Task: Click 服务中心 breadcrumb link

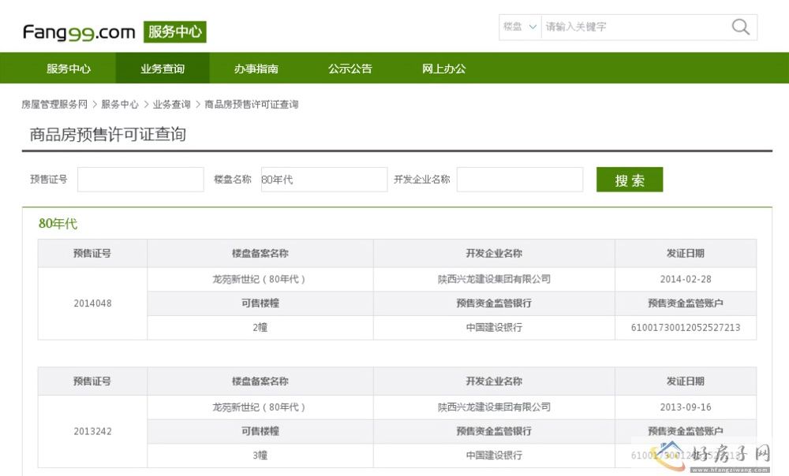Action: (119, 104)
